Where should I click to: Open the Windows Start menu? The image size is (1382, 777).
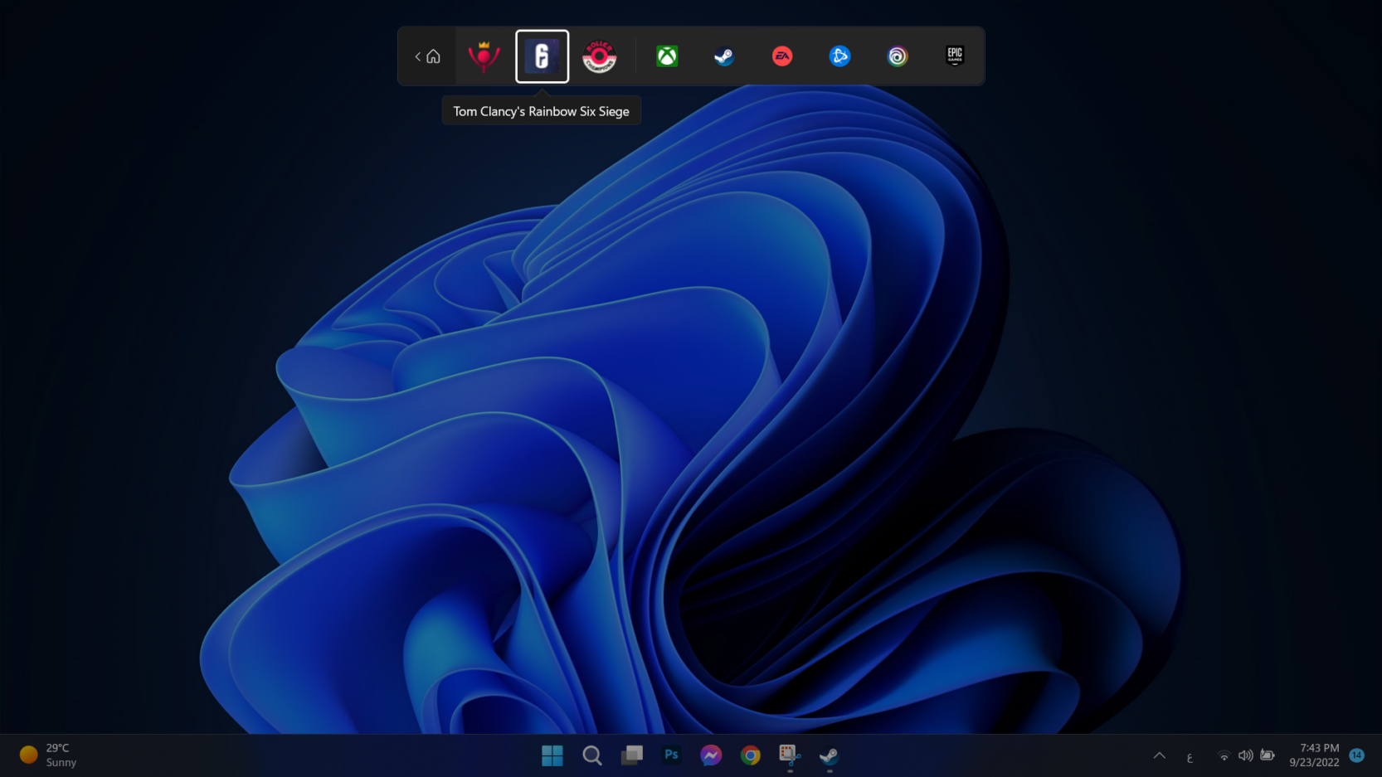coord(552,755)
